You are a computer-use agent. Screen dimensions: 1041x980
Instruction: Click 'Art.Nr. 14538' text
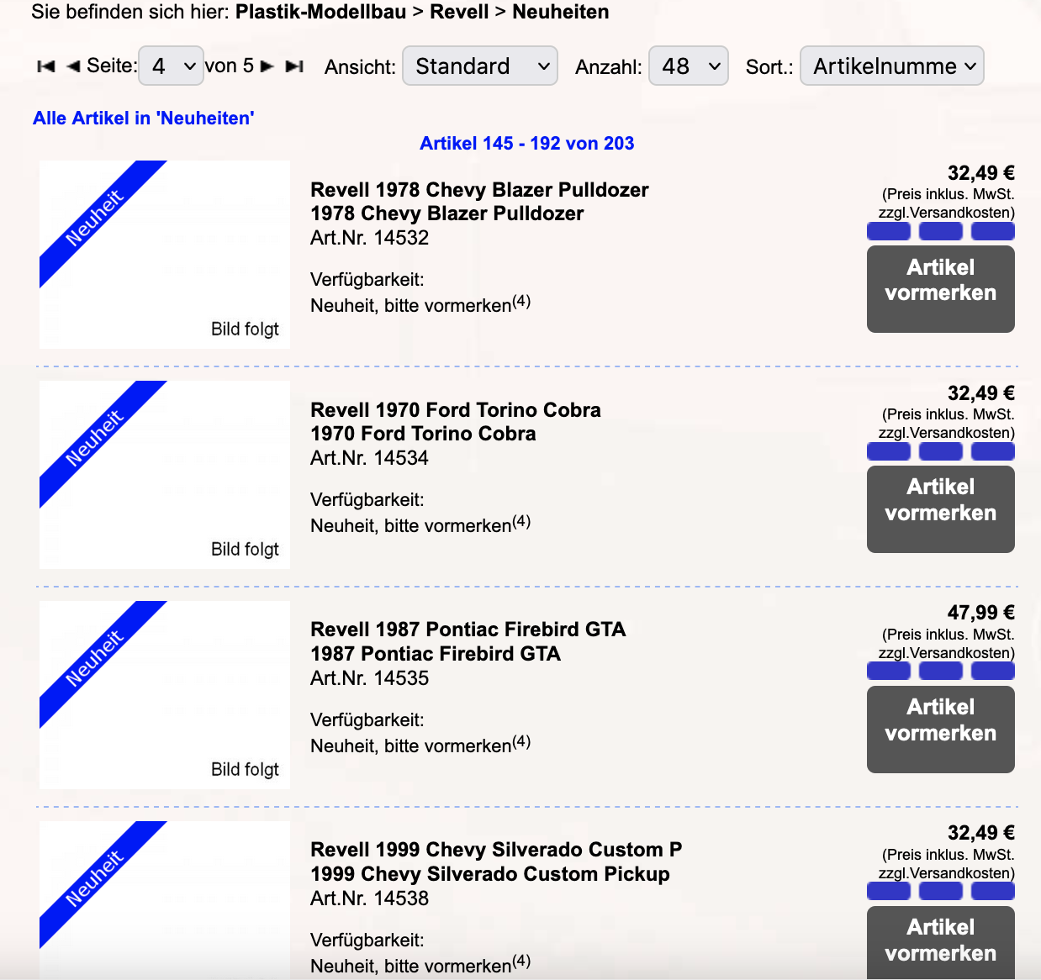370,898
